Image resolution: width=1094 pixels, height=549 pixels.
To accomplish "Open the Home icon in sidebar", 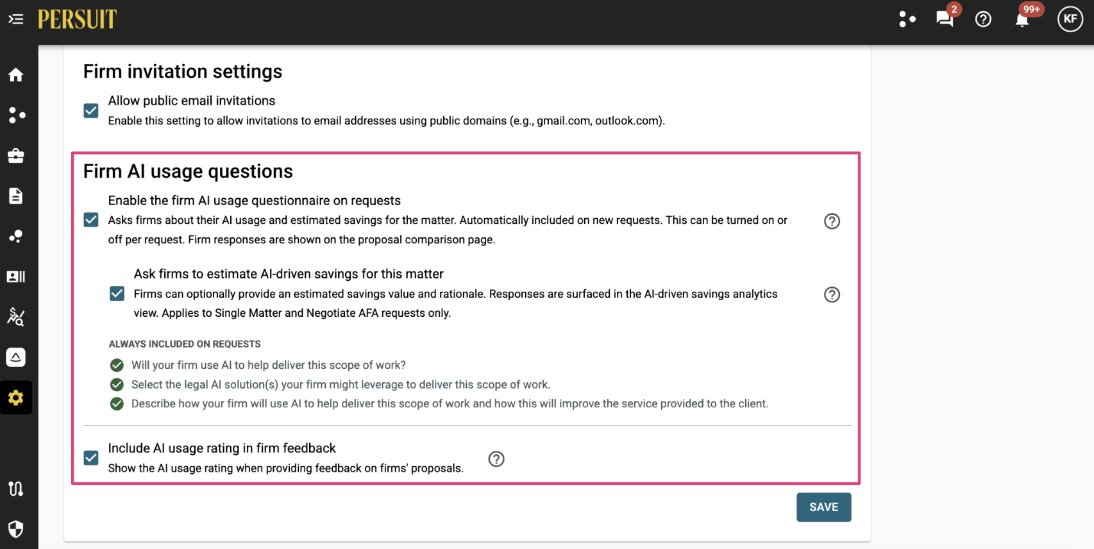I will [x=16, y=75].
